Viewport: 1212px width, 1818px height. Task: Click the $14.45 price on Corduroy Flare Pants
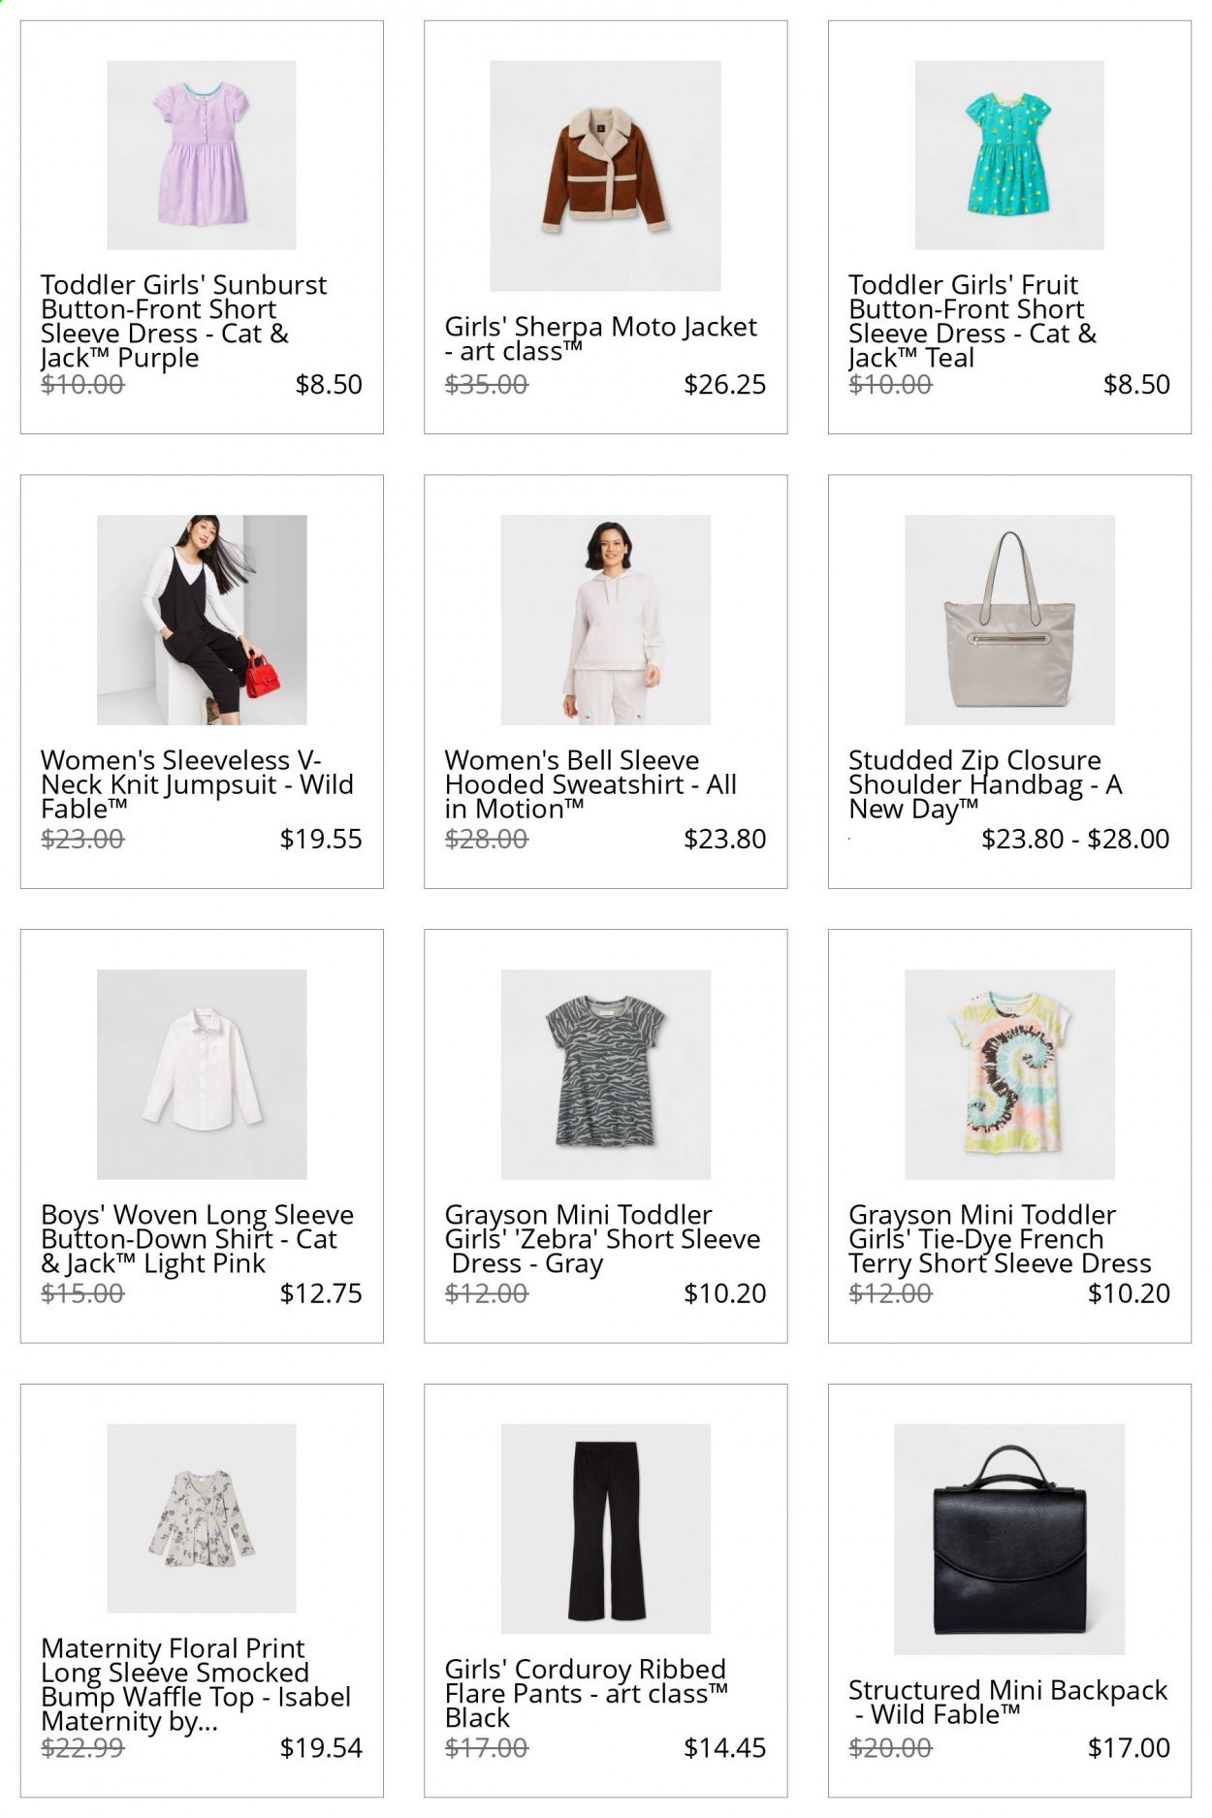724,1747
